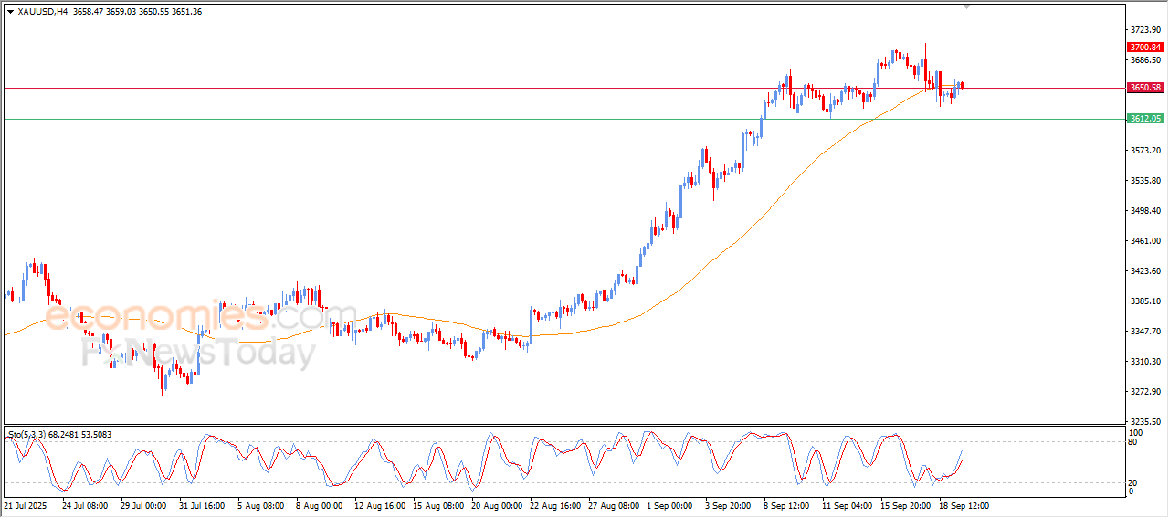Click the 3723.90 price axis value
1169x518 pixels.
[1145, 29]
